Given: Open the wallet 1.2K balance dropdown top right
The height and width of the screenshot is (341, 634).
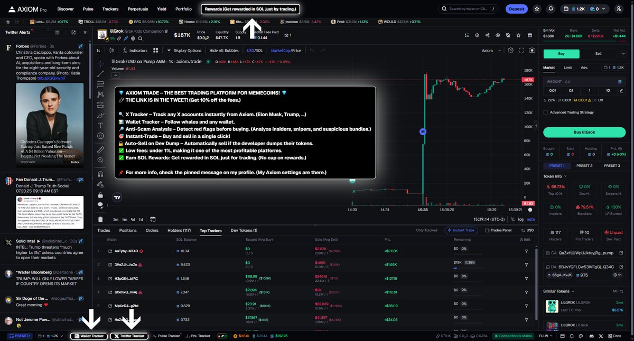Looking at the screenshot, I should 585,9.
